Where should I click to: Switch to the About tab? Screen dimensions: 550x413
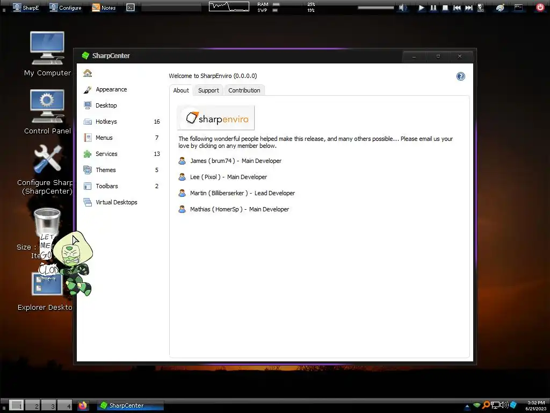(181, 90)
